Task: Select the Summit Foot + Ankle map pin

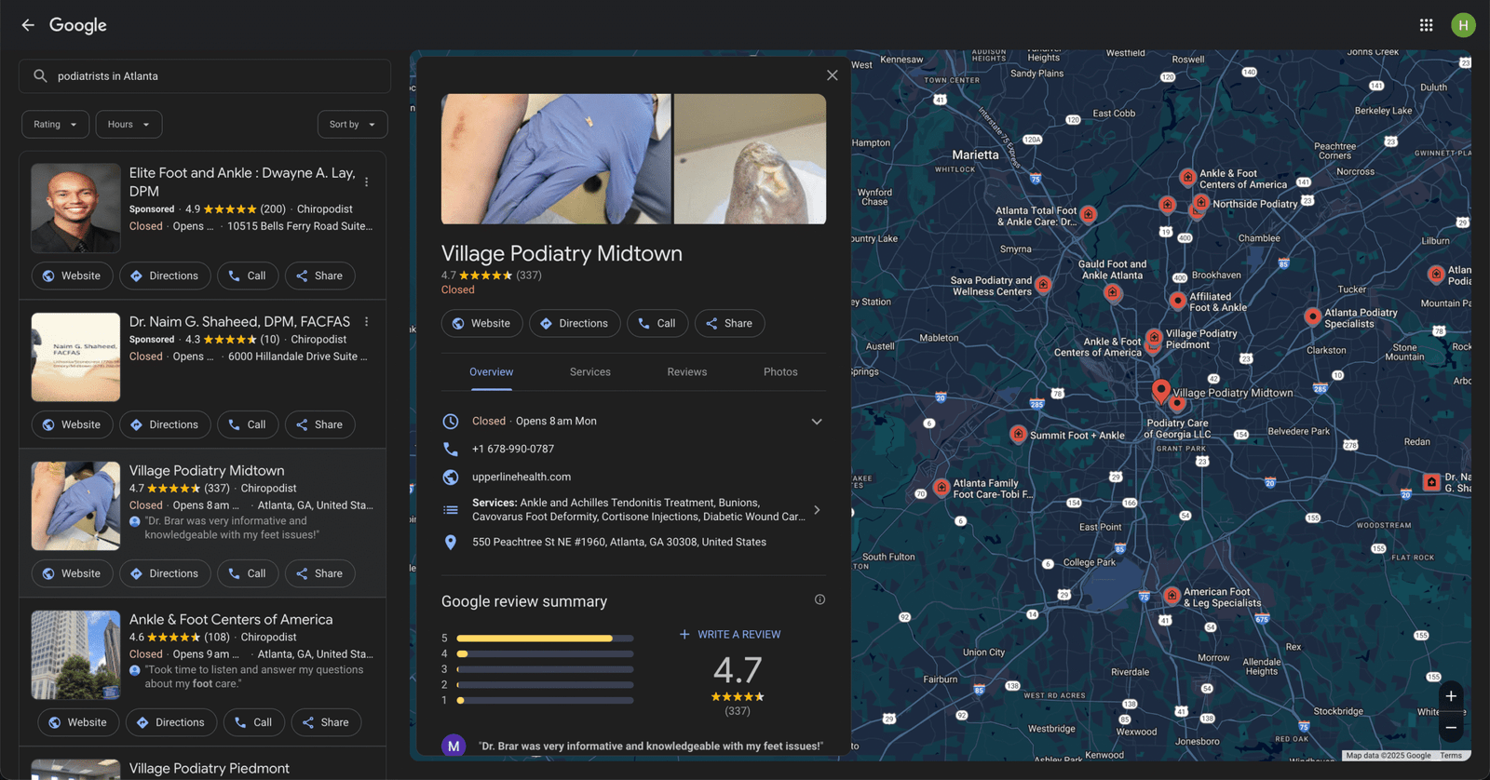Action: 1018,434
